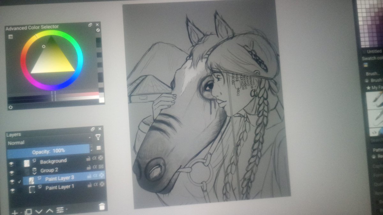Delete the layer with the trash icon
The width and height of the screenshot is (383, 215).
tap(102, 206)
